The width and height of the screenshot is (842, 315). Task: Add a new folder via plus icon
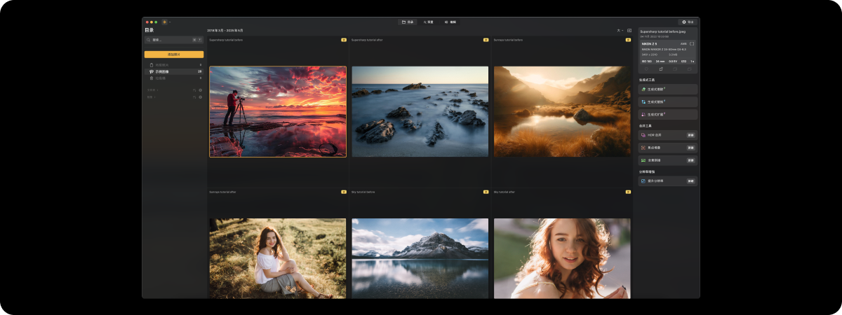pyautogui.click(x=200, y=90)
